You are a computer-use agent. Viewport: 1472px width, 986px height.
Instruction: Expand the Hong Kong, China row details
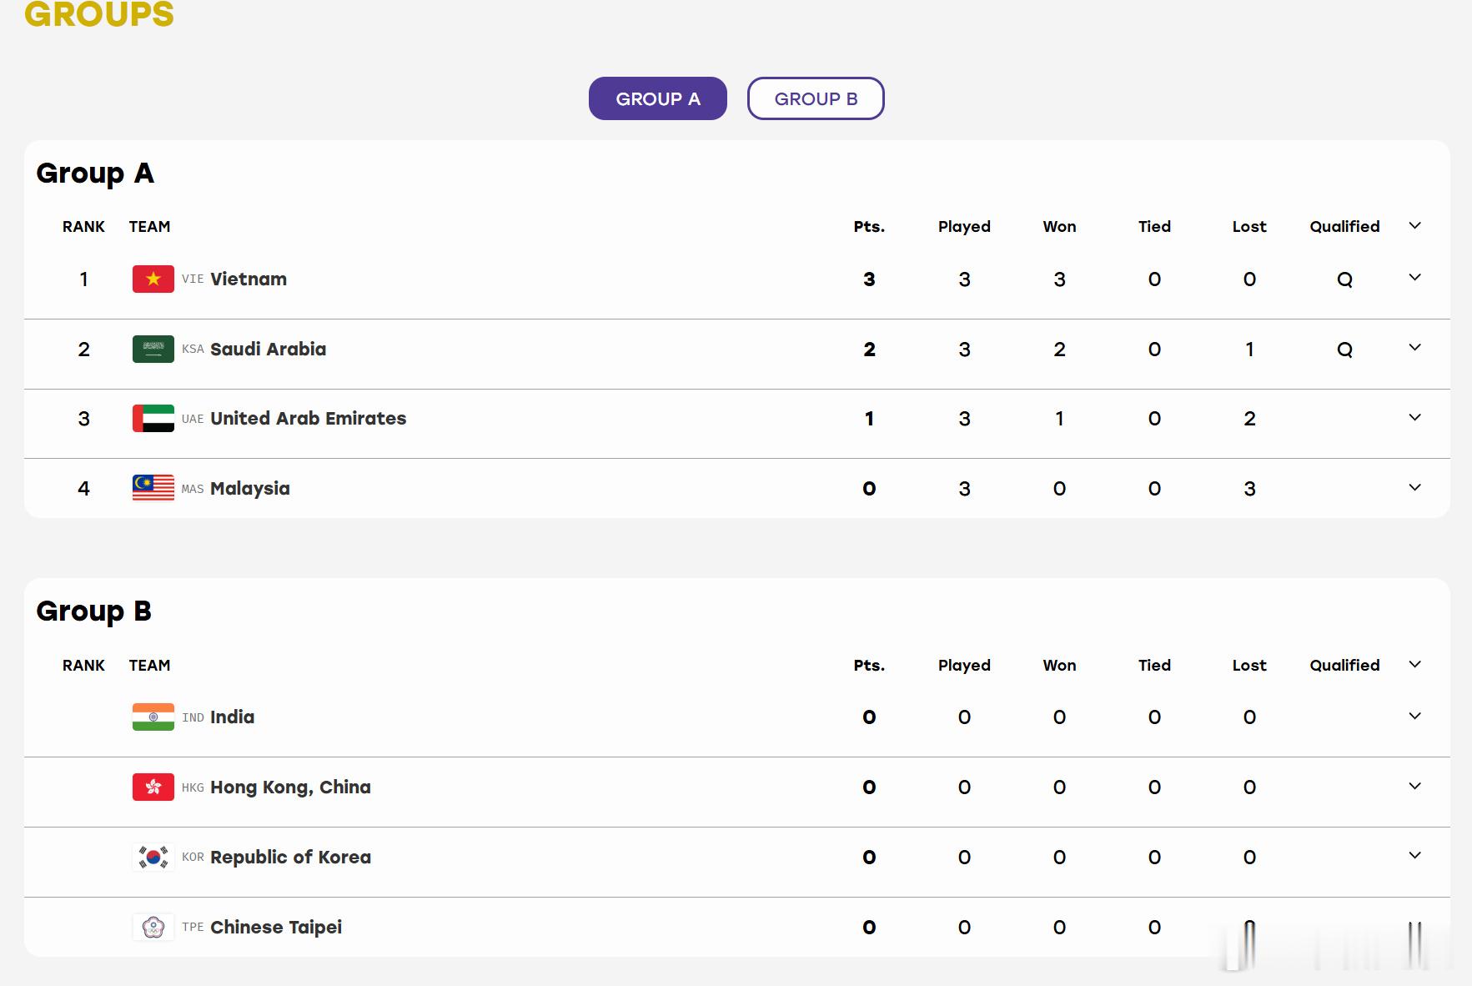(1414, 787)
